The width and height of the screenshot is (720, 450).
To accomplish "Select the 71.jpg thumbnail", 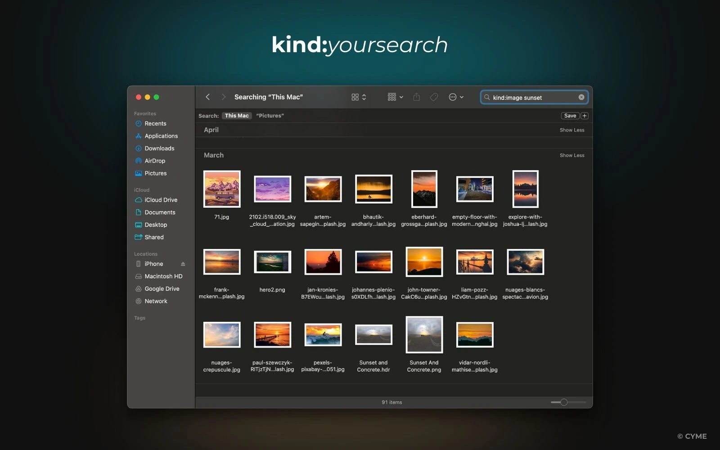I will pos(222,189).
